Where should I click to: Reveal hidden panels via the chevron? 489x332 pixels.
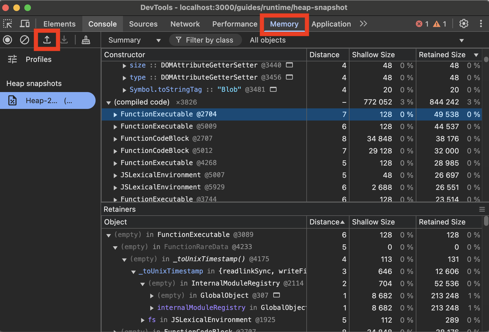363,24
